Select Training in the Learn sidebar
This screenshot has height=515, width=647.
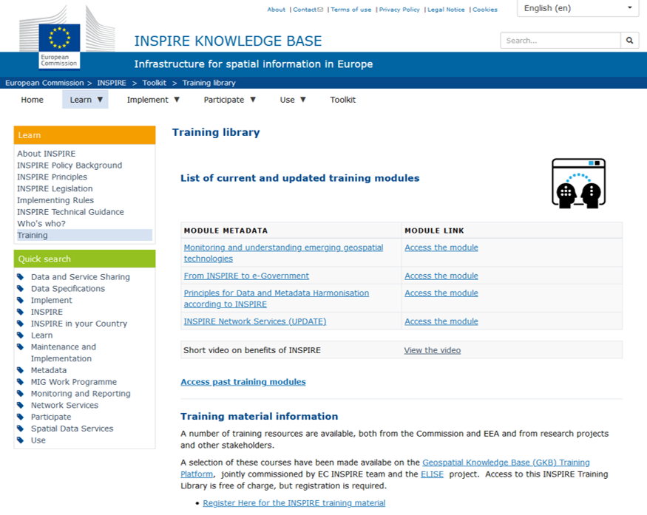tap(84, 235)
